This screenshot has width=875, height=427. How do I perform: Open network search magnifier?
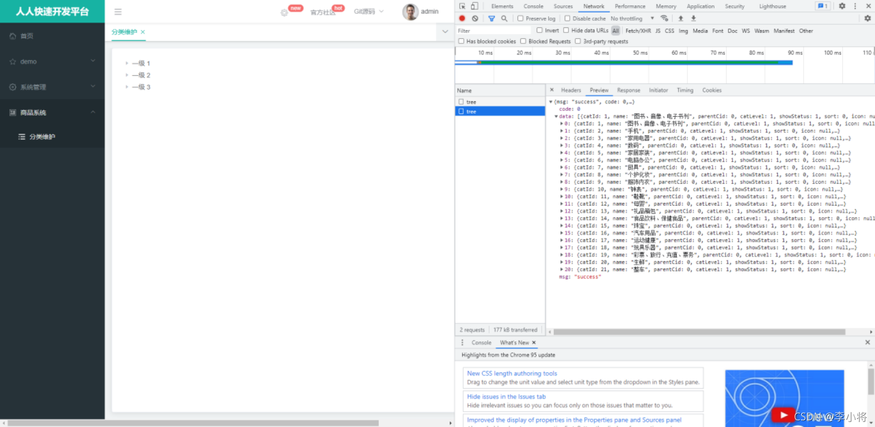pyautogui.click(x=504, y=18)
